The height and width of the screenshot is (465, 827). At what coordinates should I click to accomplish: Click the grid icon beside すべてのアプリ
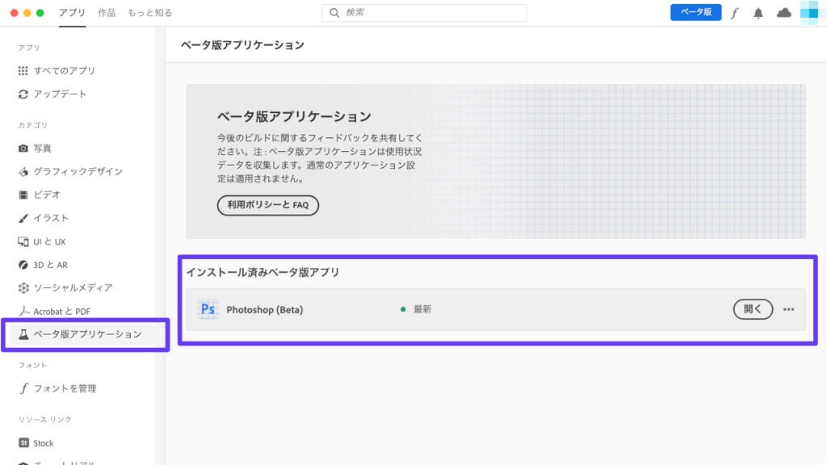pos(23,71)
